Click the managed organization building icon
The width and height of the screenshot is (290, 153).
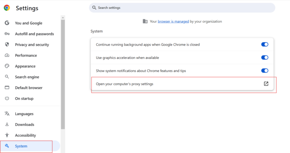[145, 21]
